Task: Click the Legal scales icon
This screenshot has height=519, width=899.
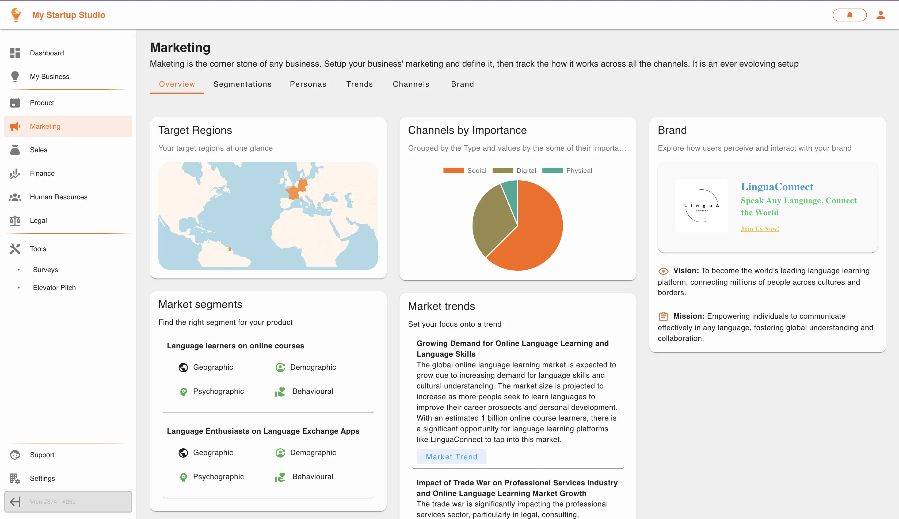Action: [x=15, y=221]
